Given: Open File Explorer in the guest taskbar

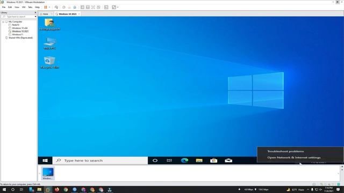Looking at the screenshot, I should point(199,160).
